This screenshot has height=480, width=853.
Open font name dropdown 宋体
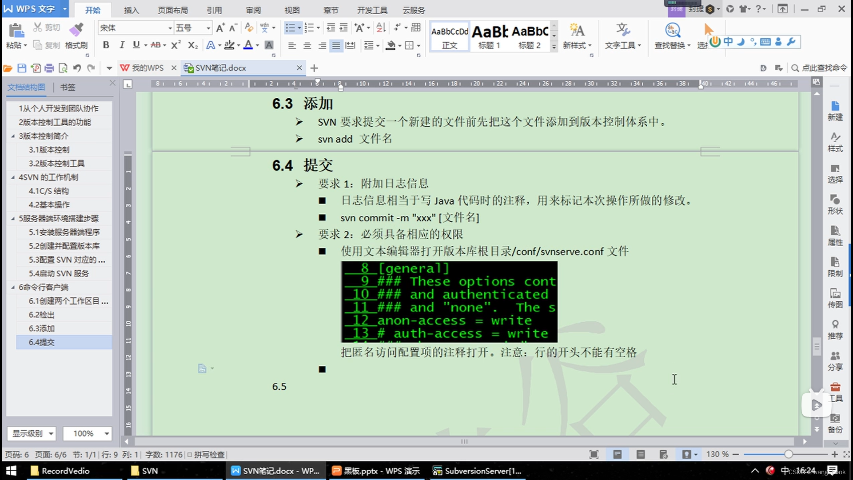point(170,28)
